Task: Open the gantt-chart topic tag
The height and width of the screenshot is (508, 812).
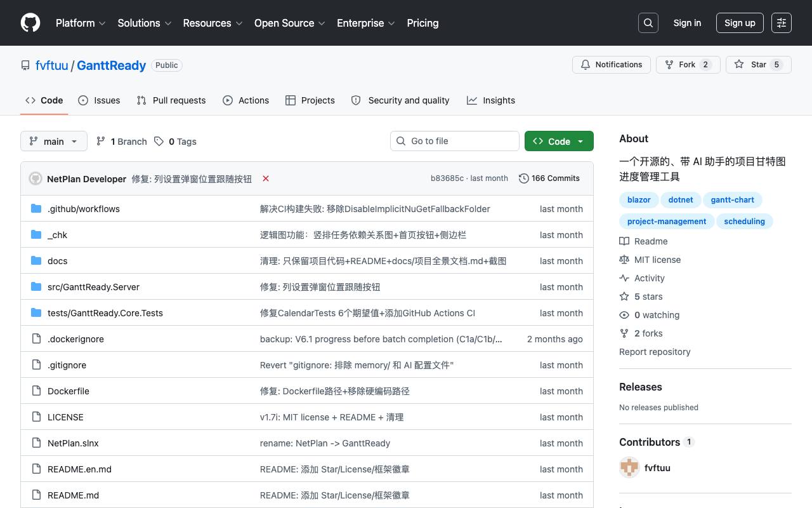Action: 733,200
